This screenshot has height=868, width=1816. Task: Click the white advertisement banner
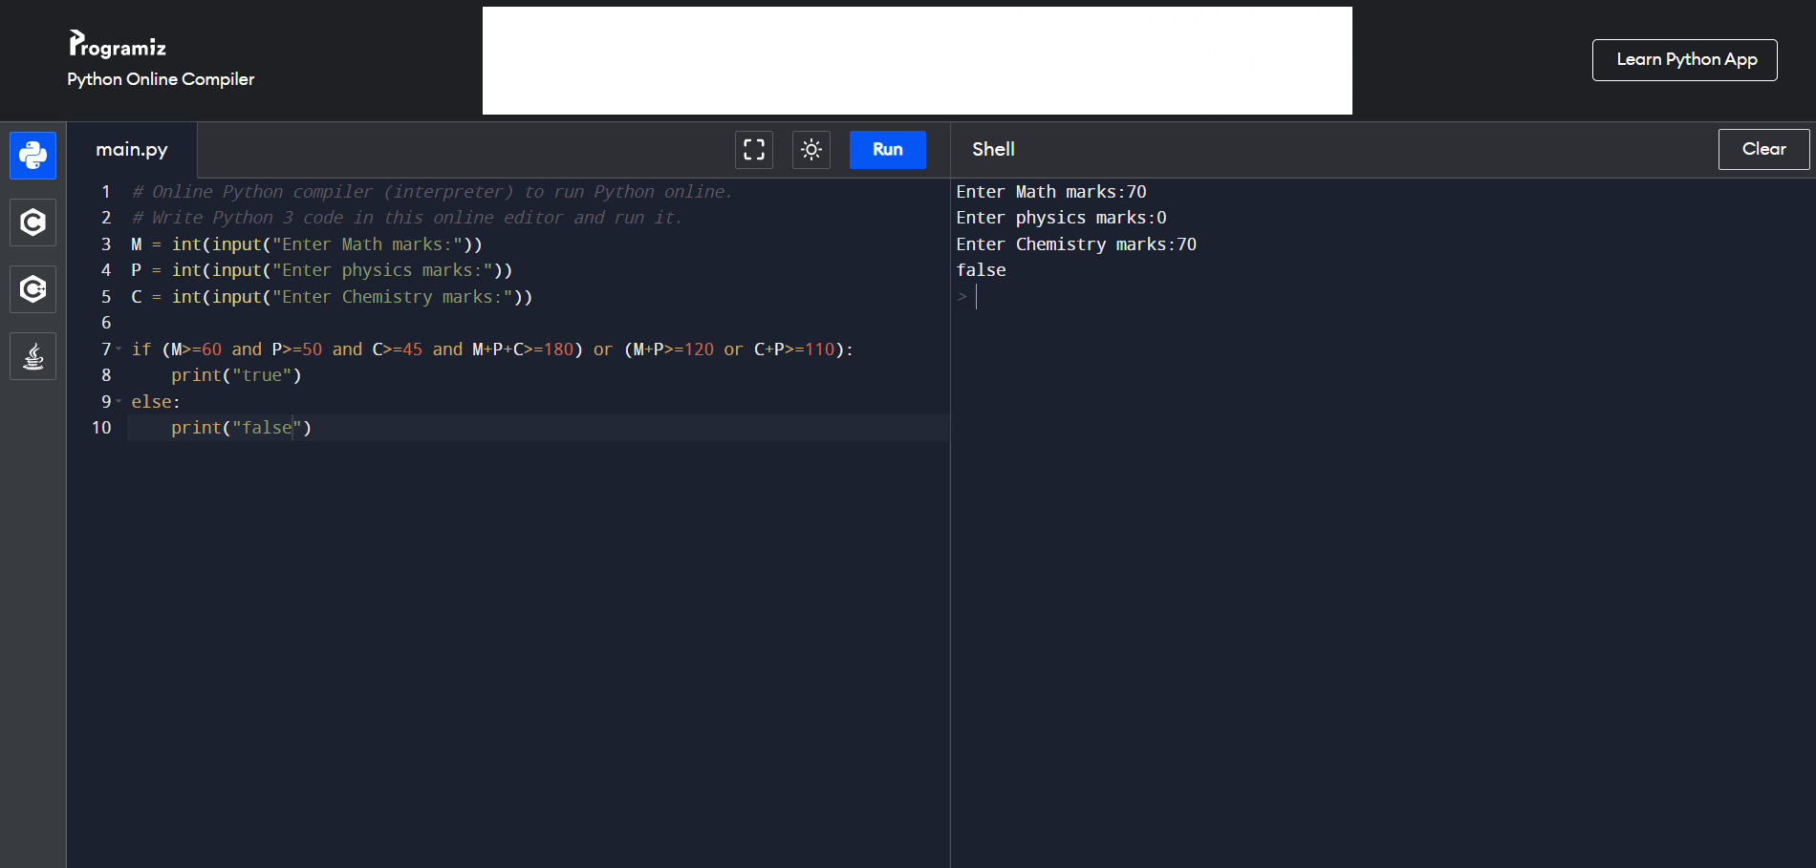[x=917, y=61]
